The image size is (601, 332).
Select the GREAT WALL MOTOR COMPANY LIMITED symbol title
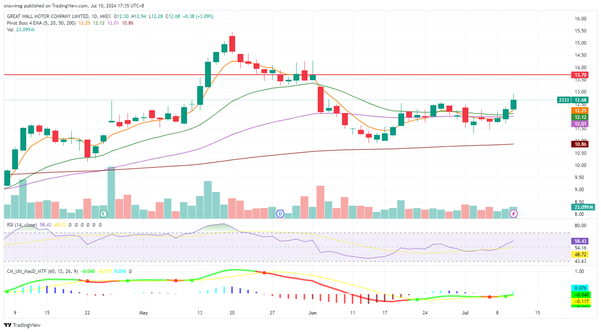(x=48, y=16)
